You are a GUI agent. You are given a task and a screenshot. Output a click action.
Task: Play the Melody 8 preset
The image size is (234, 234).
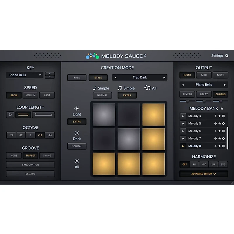pyautogui.click(x=183, y=146)
